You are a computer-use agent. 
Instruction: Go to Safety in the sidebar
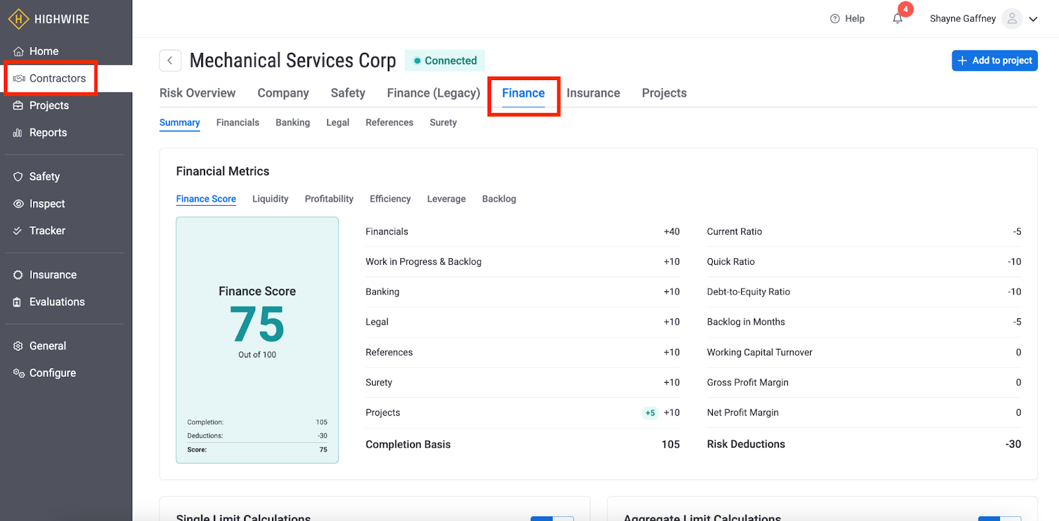44,177
